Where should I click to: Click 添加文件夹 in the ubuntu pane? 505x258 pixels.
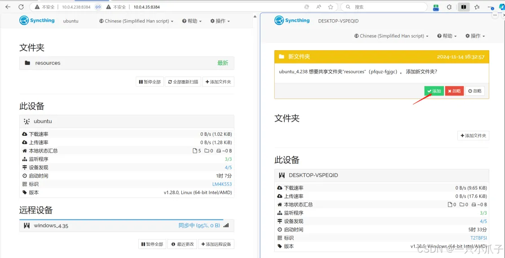(218, 82)
